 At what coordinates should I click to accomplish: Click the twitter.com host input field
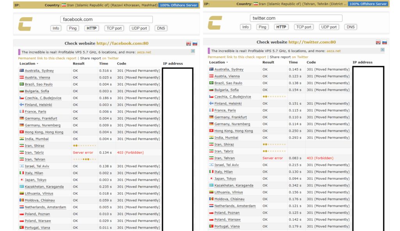coord(296,18)
